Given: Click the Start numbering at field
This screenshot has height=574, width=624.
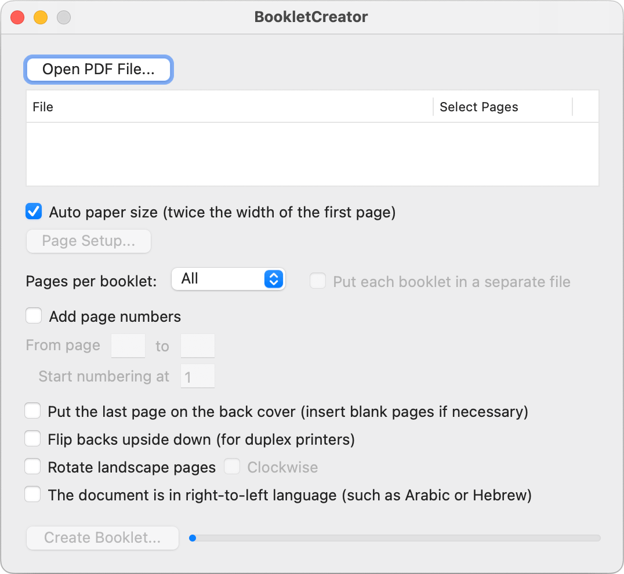Looking at the screenshot, I should point(197,376).
